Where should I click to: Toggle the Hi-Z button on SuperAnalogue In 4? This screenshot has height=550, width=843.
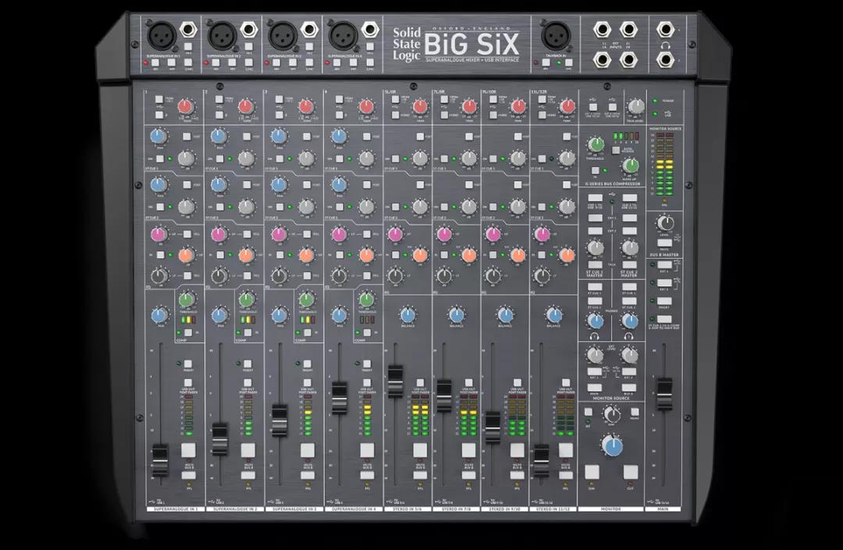pyautogui.click(x=370, y=48)
